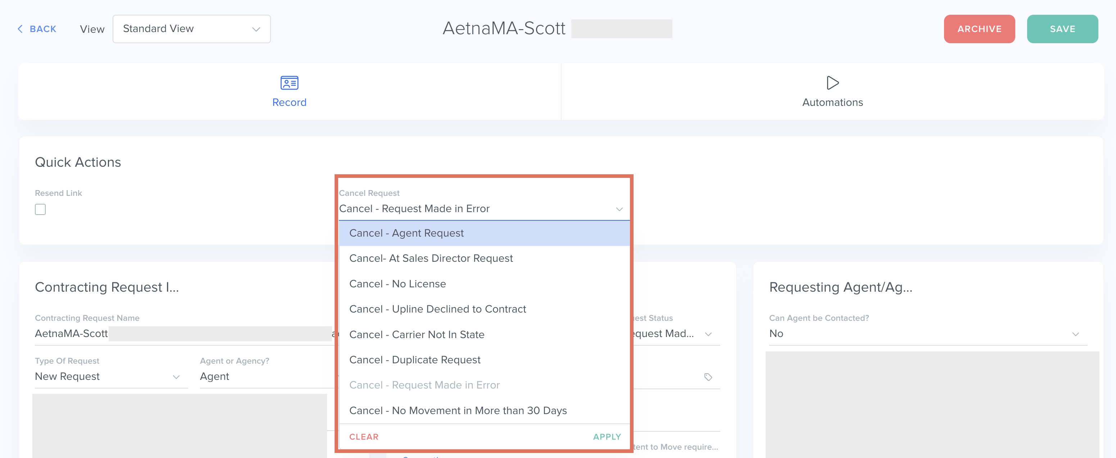
Task: Expand the Request Status dropdown arrow
Action: [708, 334]
